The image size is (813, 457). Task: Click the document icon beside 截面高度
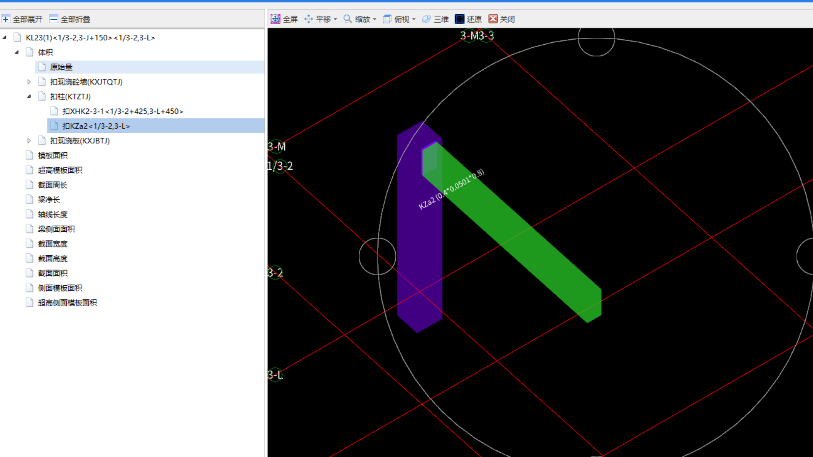pos(29,258)
